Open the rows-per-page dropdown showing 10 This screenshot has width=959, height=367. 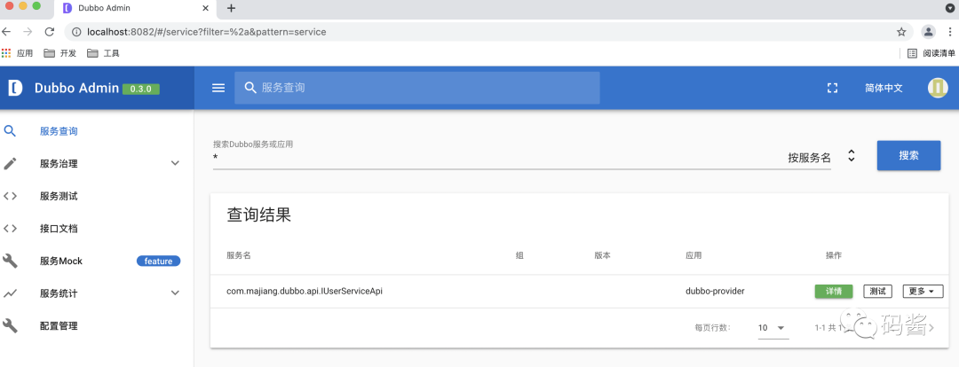pos(772,328)
